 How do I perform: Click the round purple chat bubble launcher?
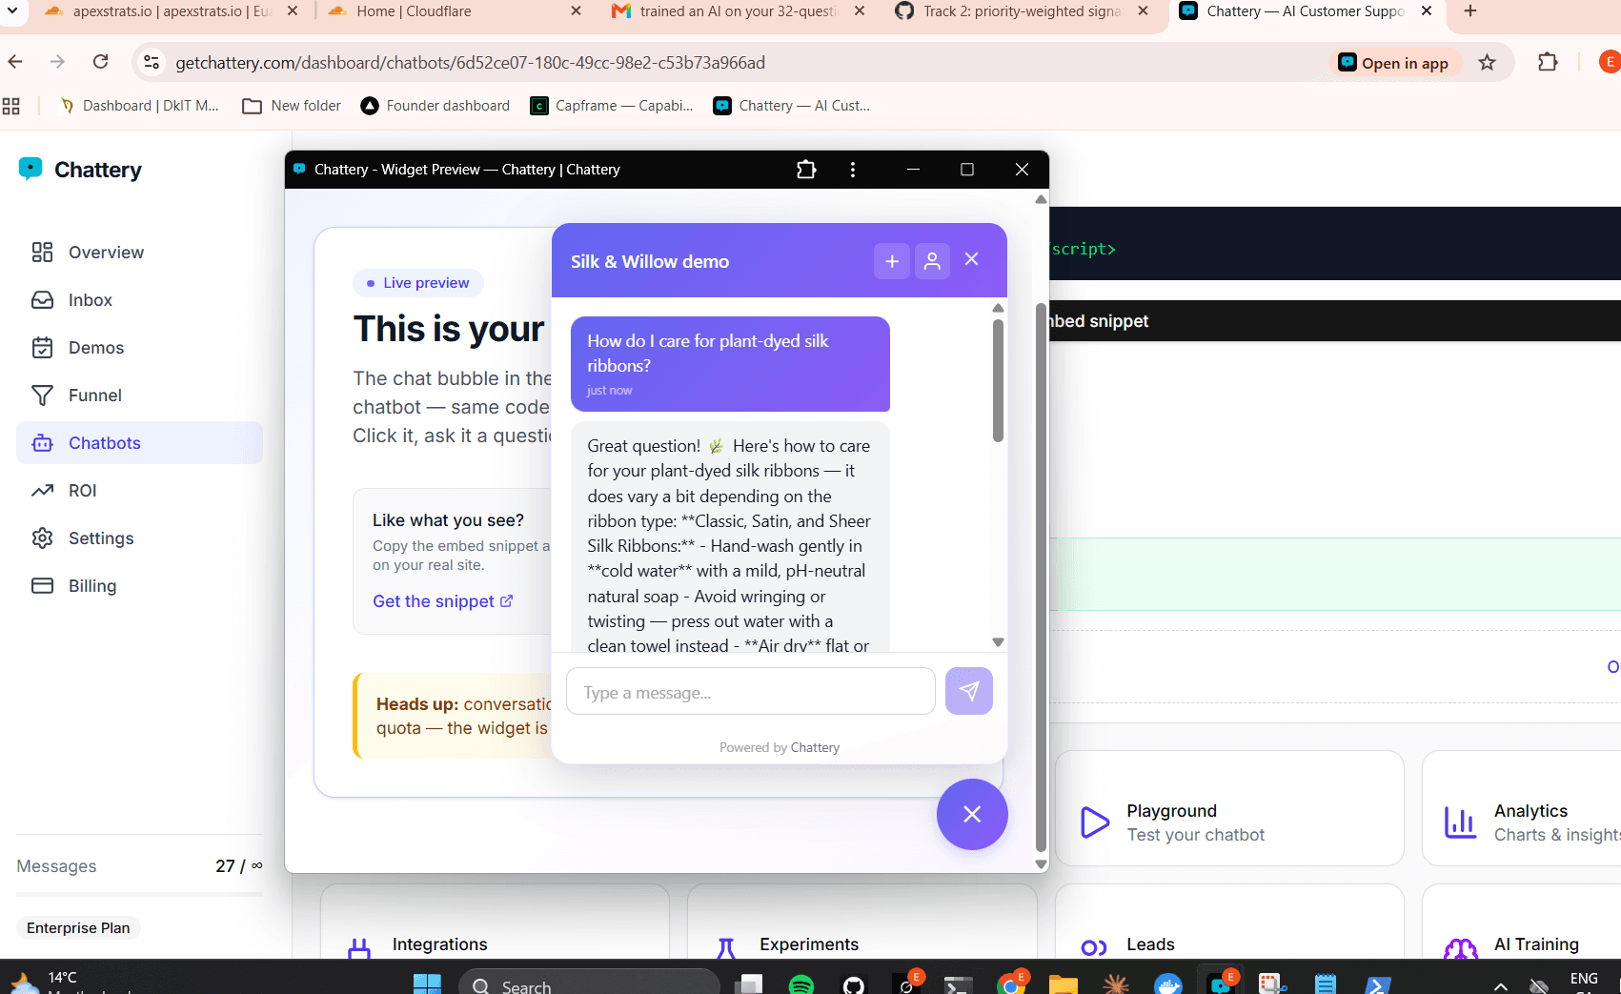972,814
